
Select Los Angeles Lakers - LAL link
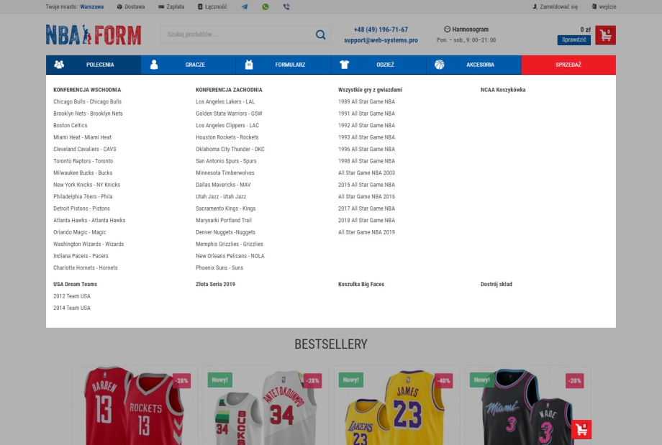tap(225, 102)
